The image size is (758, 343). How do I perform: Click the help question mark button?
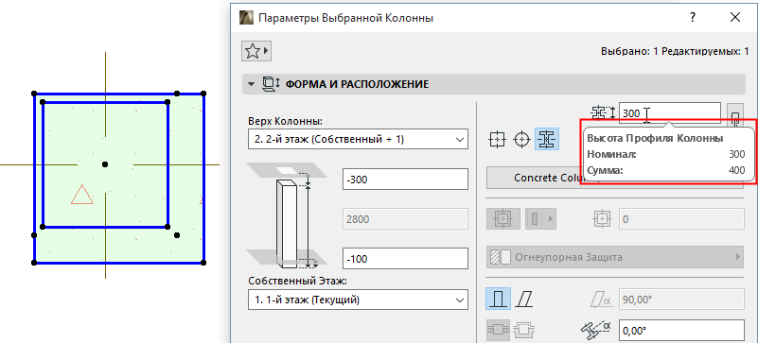693,18
